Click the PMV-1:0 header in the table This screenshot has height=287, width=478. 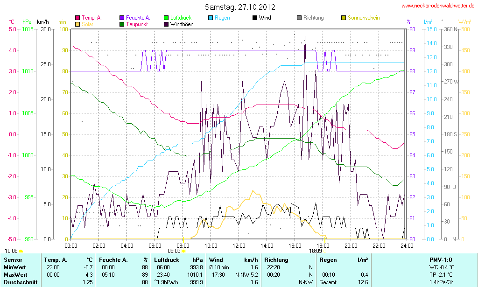tap(440, 259)
